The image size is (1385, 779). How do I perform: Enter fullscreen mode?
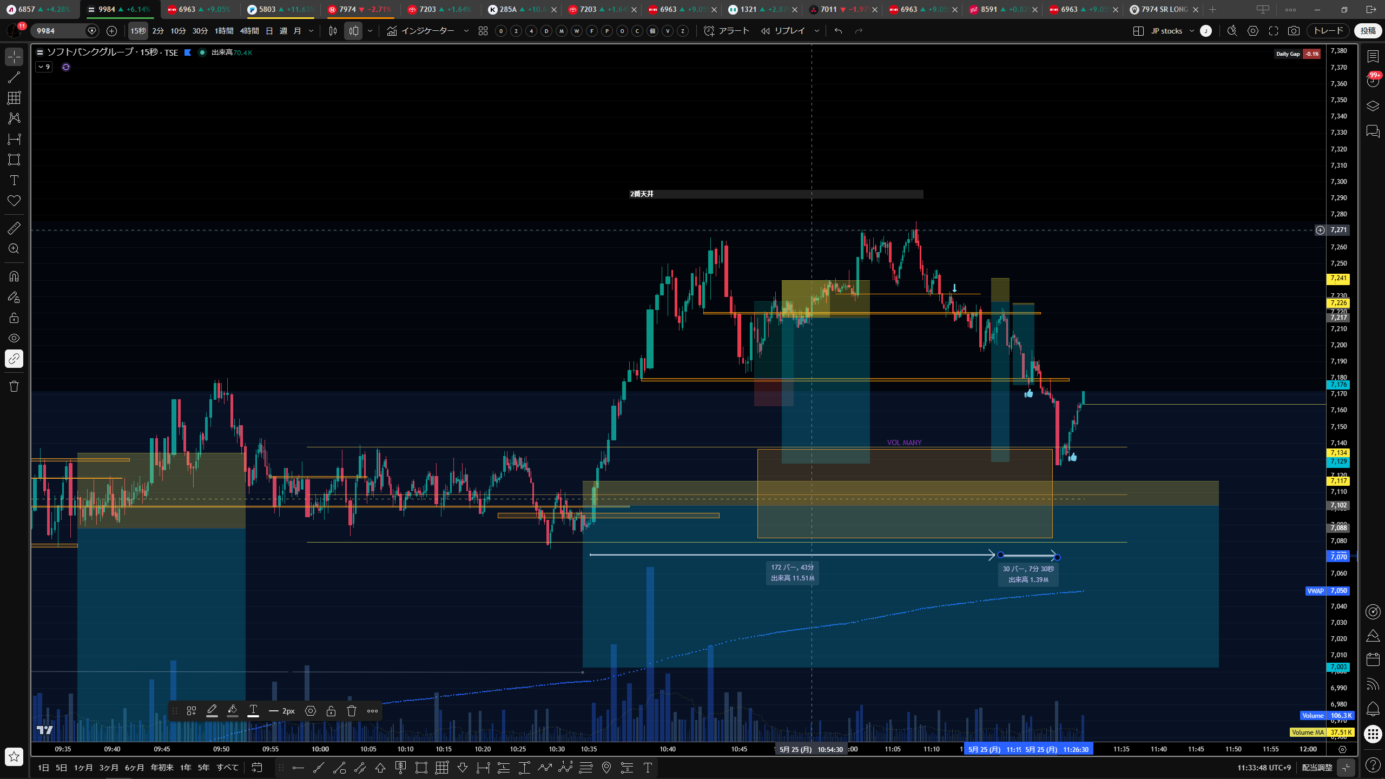point(1274,31)
